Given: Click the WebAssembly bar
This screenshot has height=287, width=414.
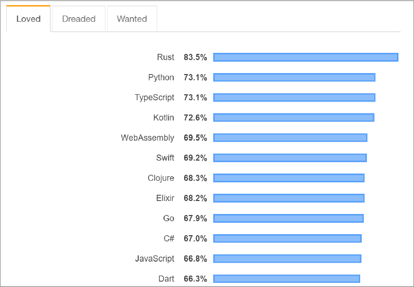Looking at the screenshot, I should point(290,138).
